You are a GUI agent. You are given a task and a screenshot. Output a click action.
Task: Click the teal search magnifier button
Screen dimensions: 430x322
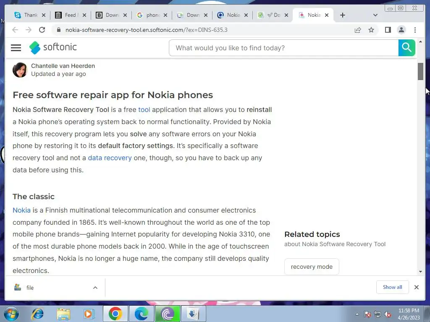[406, 48]
